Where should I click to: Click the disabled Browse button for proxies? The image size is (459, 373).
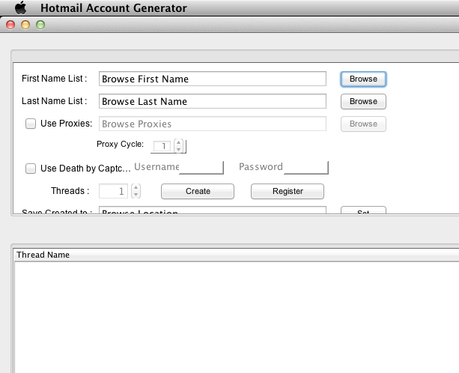363,124
